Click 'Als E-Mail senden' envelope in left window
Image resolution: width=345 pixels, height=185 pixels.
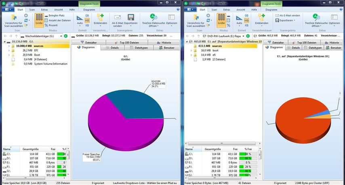pyautogui.click(x=117, y=19)
